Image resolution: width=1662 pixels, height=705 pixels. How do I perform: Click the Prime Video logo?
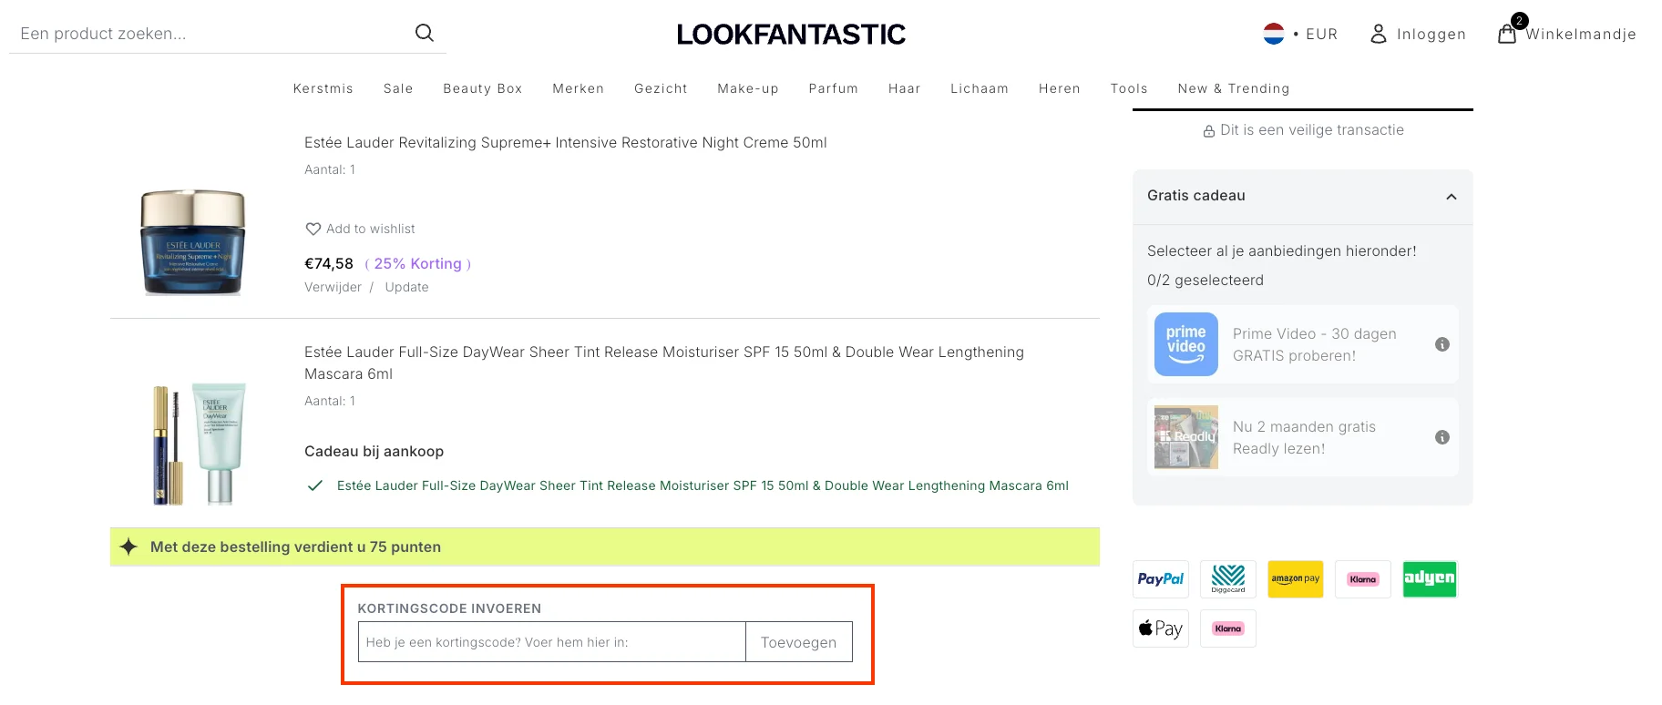(x=1186, y=344)
